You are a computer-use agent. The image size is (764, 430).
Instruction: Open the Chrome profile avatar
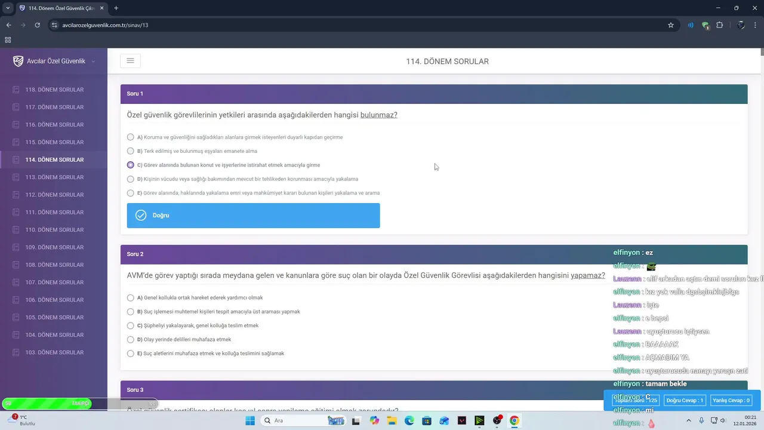pos(741,25)
